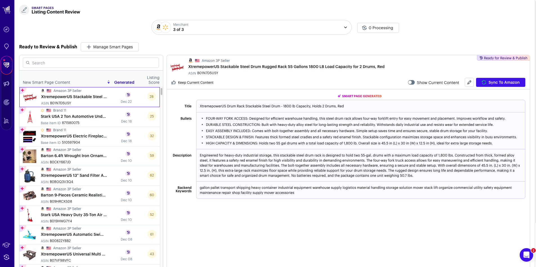Click generated status icon for XtremepowerUS Universal Multi
This screenshot has width=536, height=267.
click(x=128, y=252)
